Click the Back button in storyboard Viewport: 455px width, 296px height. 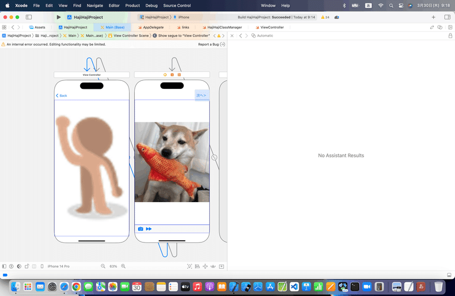click(61, 96)
